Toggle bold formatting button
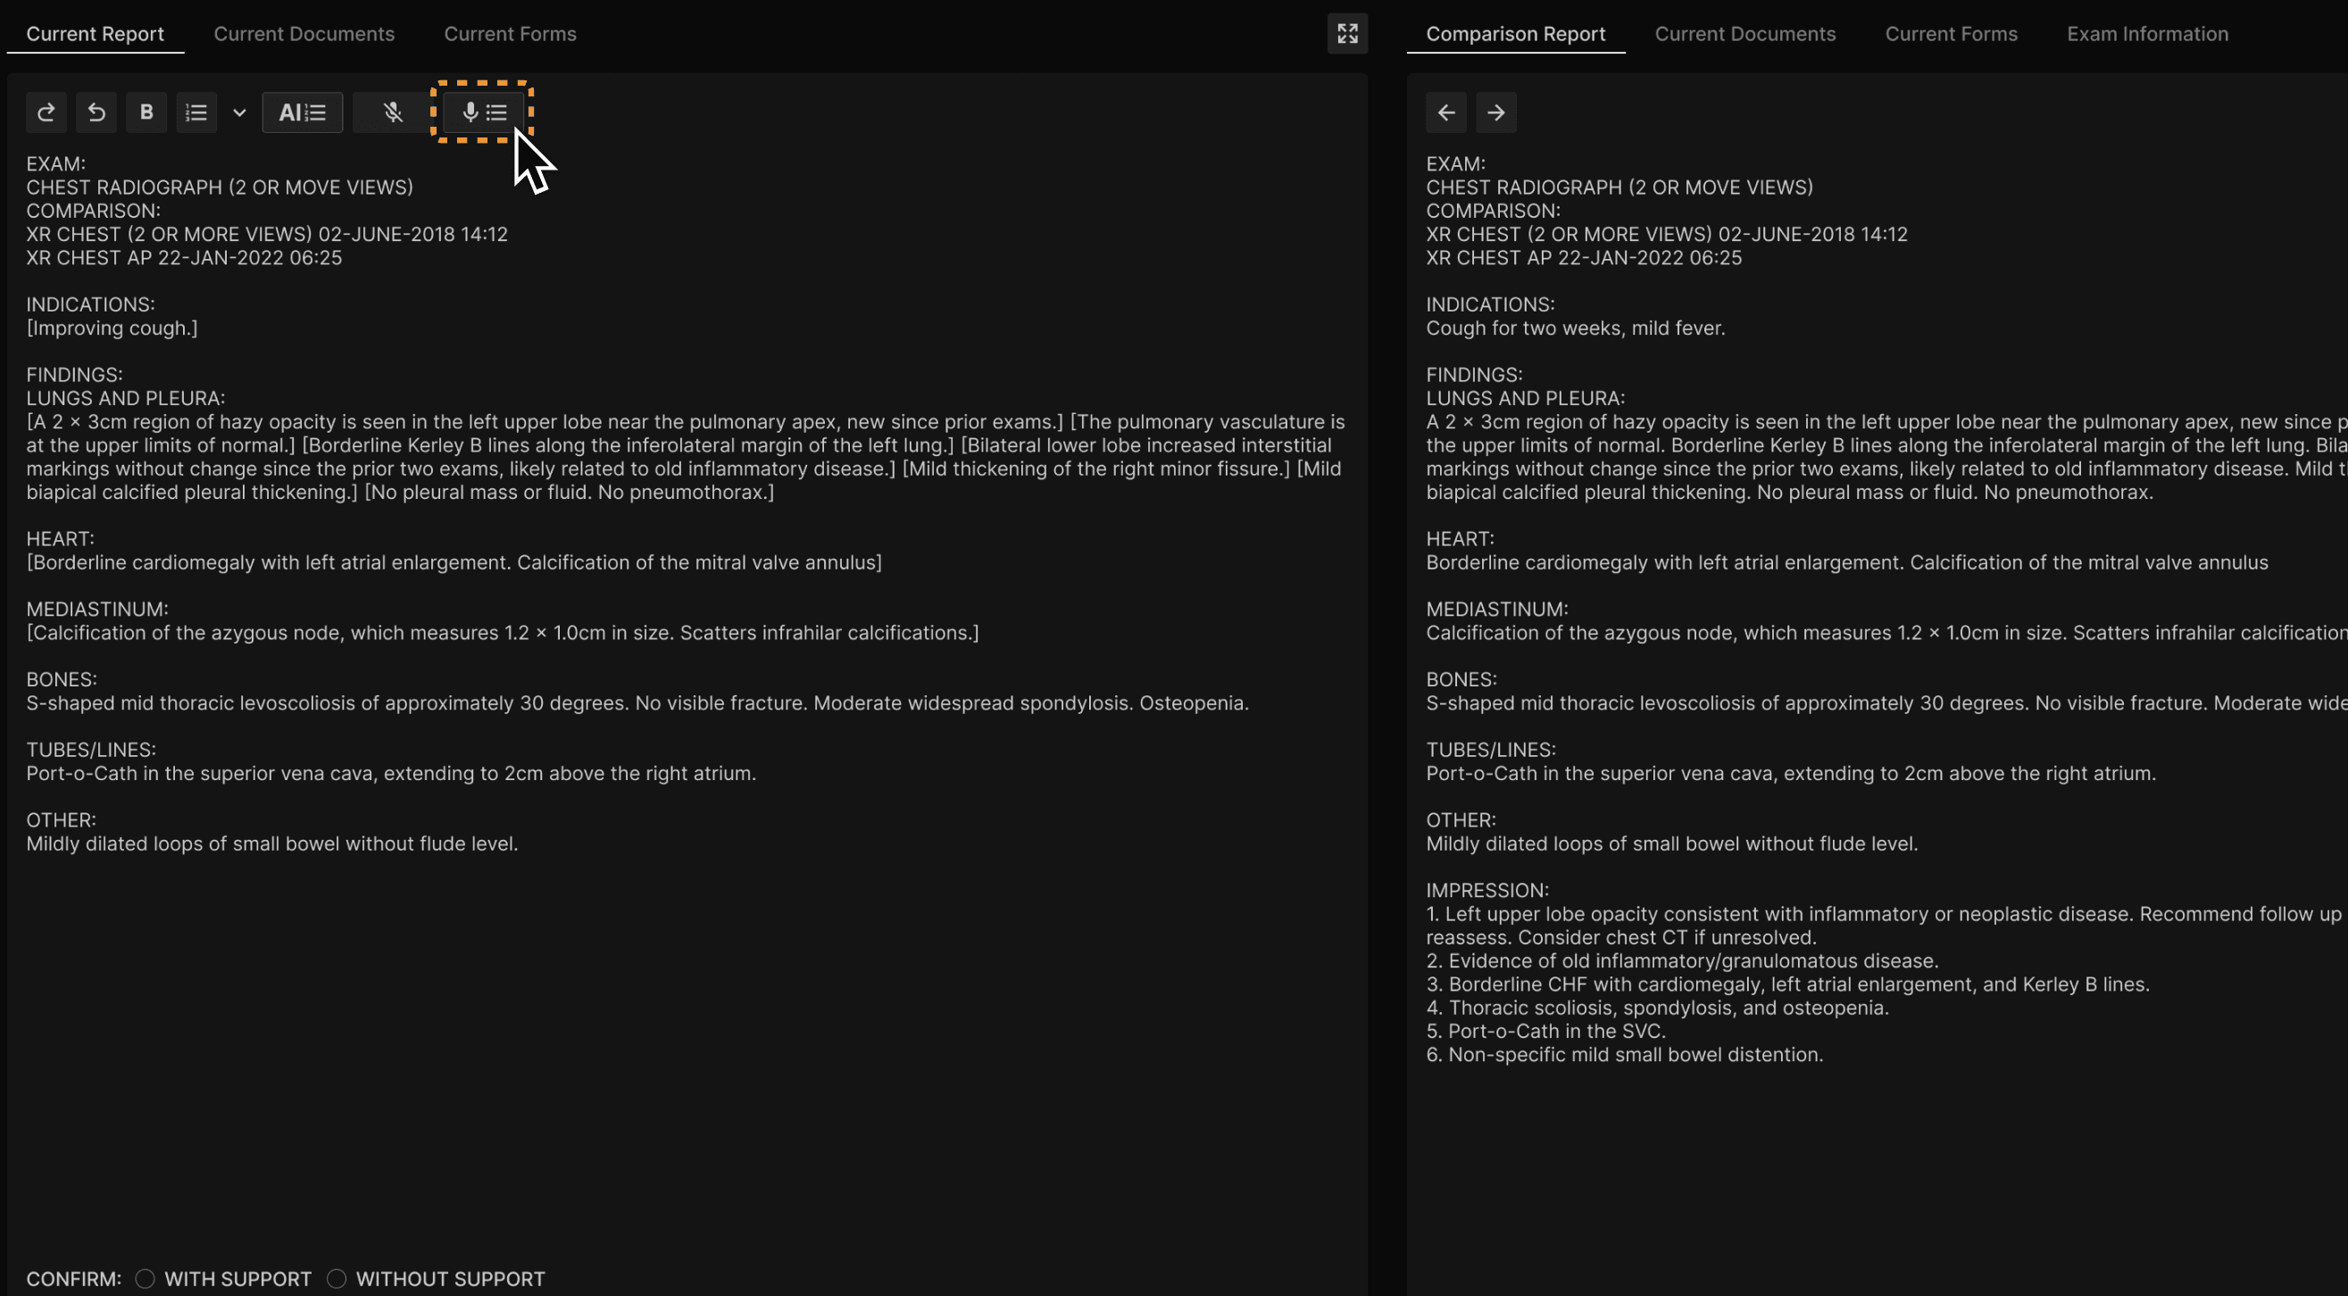Image resolution: width=2348 pixels, height=1296 pixels. coord(146,112)
